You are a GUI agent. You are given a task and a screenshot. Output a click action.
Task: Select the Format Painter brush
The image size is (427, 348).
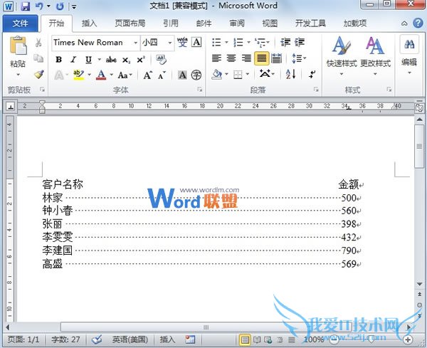39,74
